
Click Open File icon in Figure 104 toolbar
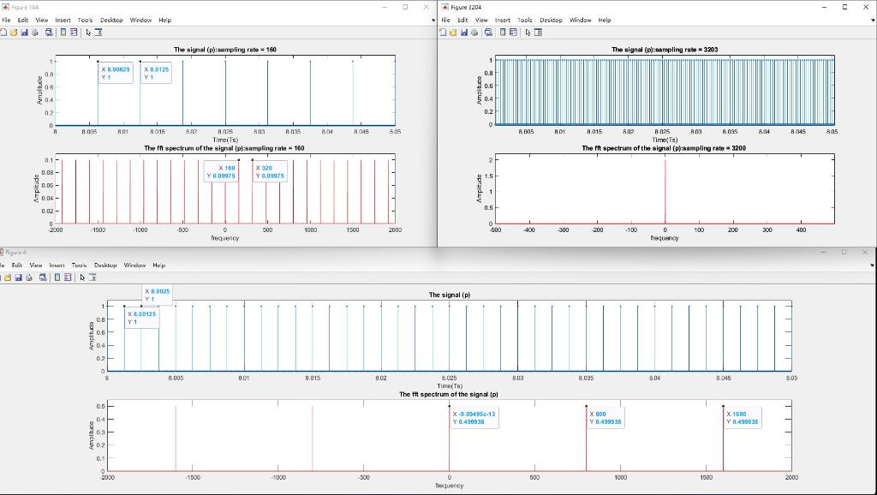click(x=14, y=33)
